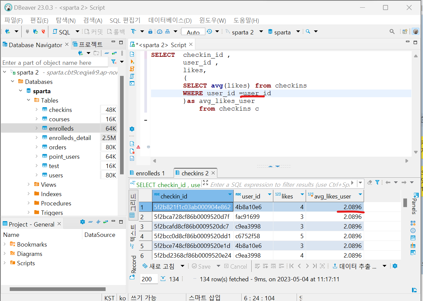Open the SQL button dropdown arrow
423x301 pixels.
coord(77,32)
